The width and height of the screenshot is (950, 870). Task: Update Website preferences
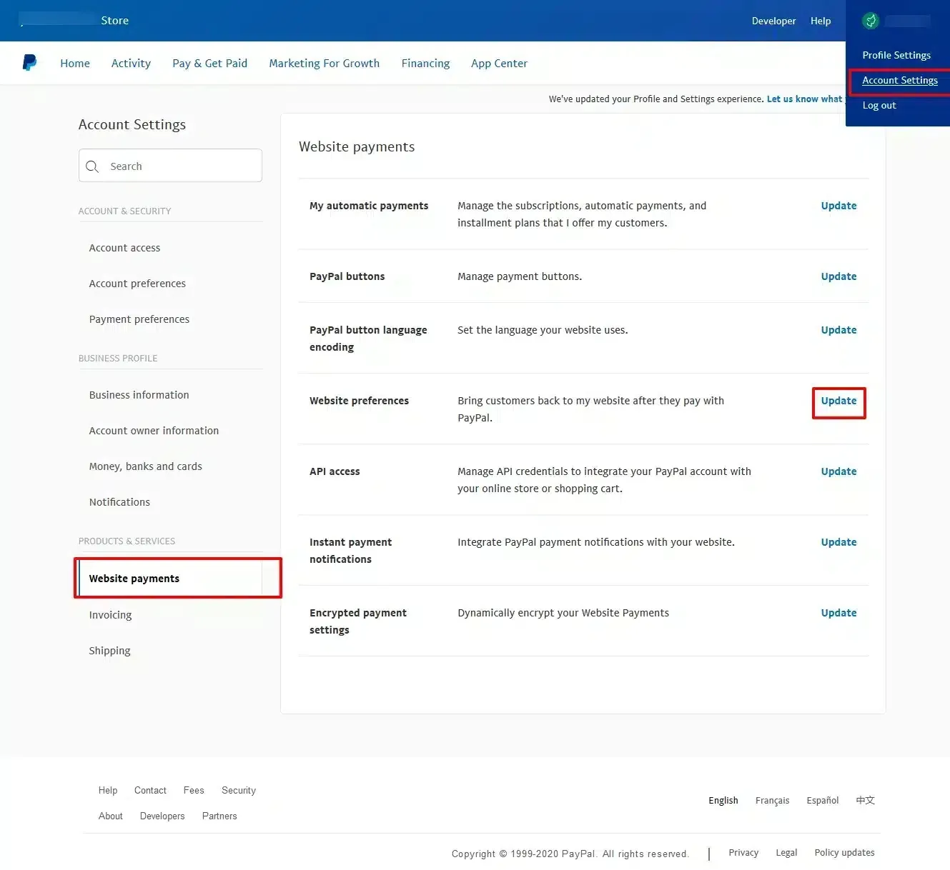pyautogui.click(x=838, y=401)
